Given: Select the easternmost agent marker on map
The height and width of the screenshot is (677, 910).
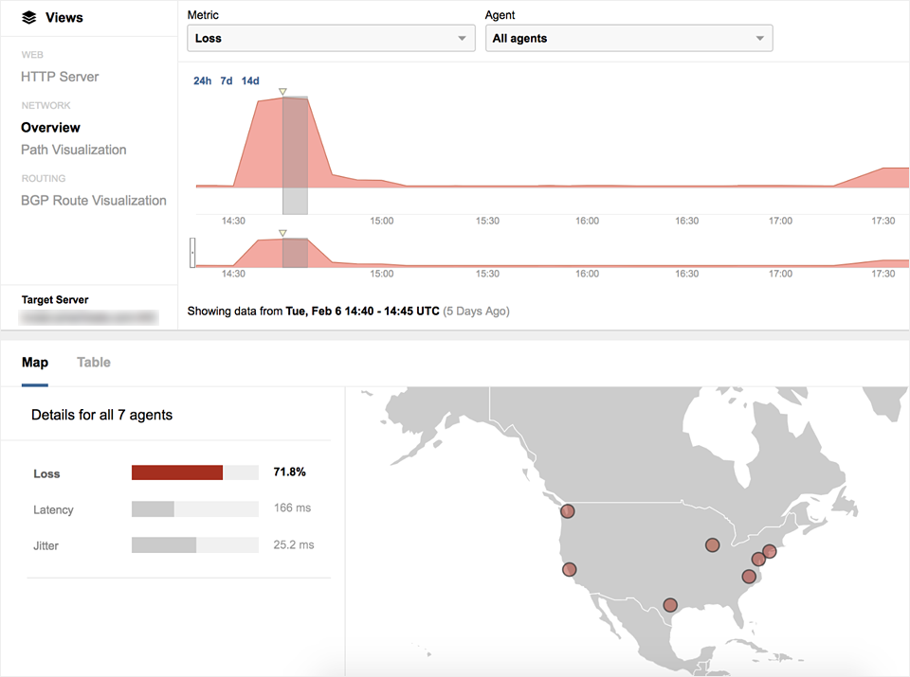Looking at the screenshot, I should [x=770, y=551].
